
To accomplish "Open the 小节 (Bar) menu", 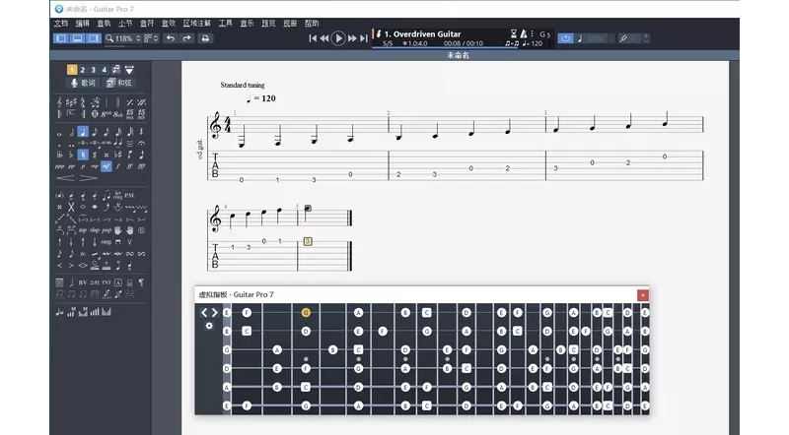I will pyautogui.click(x=125, y=23).
